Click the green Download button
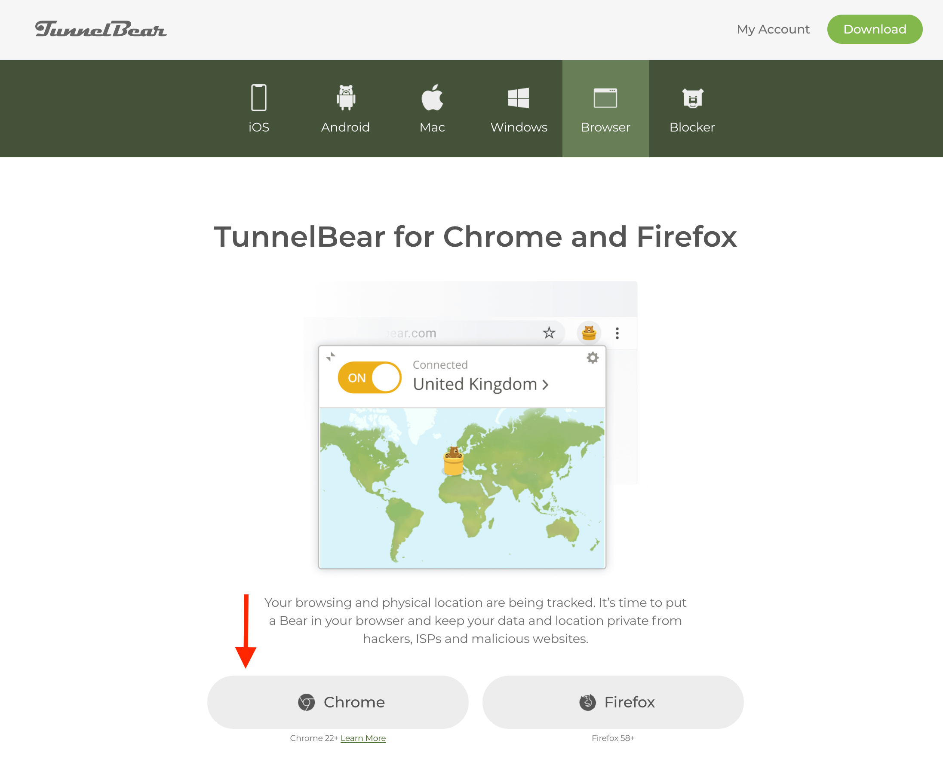 (x=875, y=29)
